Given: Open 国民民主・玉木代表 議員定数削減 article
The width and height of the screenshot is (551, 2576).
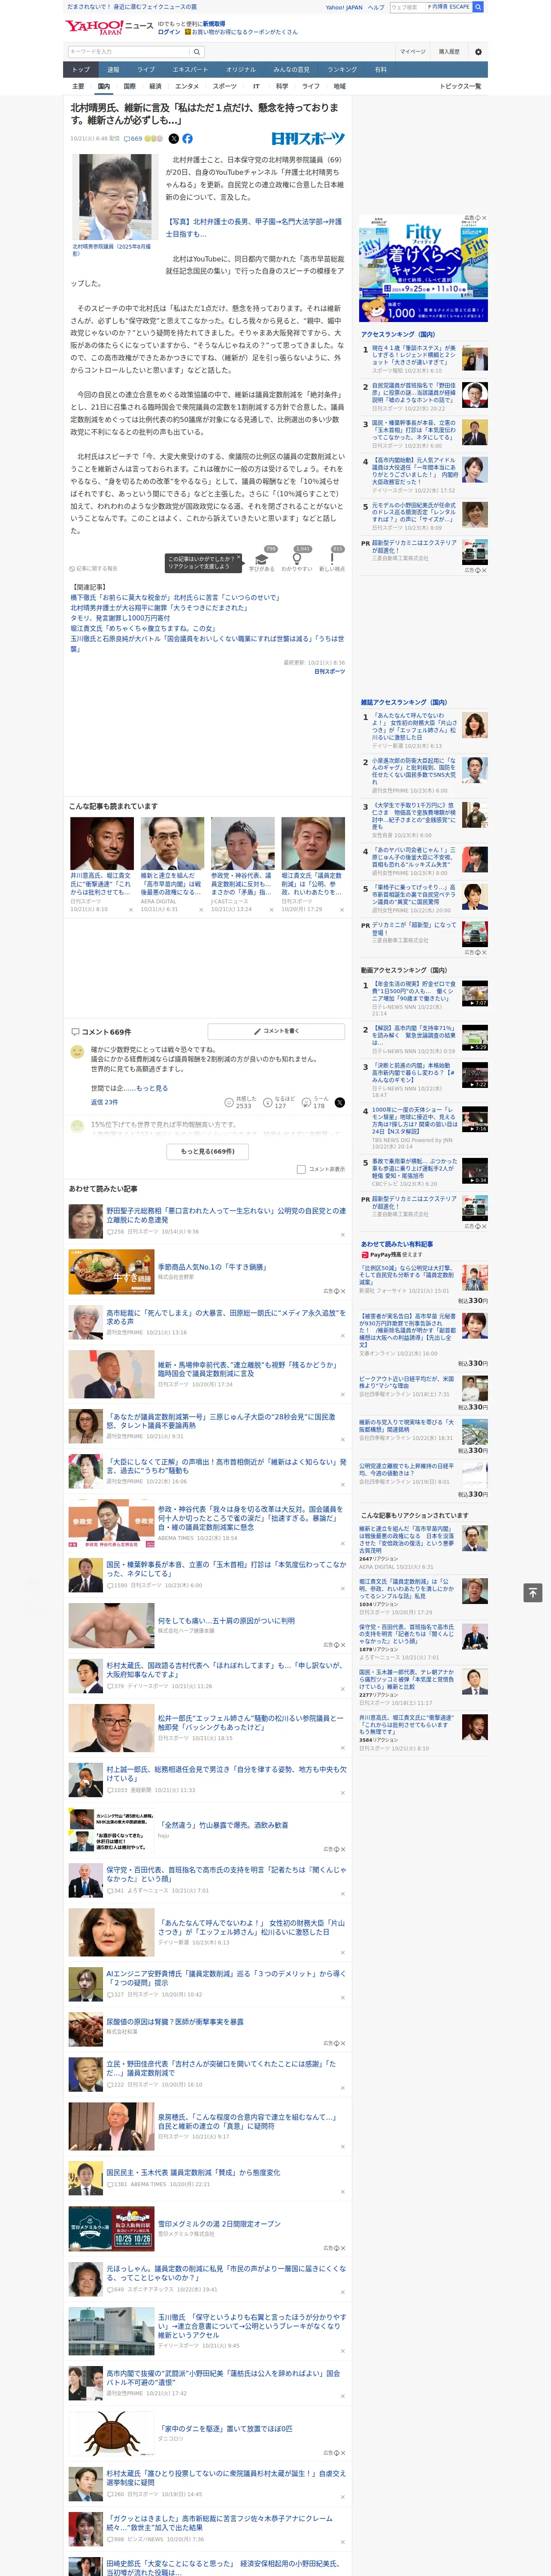Looking at the screenshot, I should [193, 2172].
